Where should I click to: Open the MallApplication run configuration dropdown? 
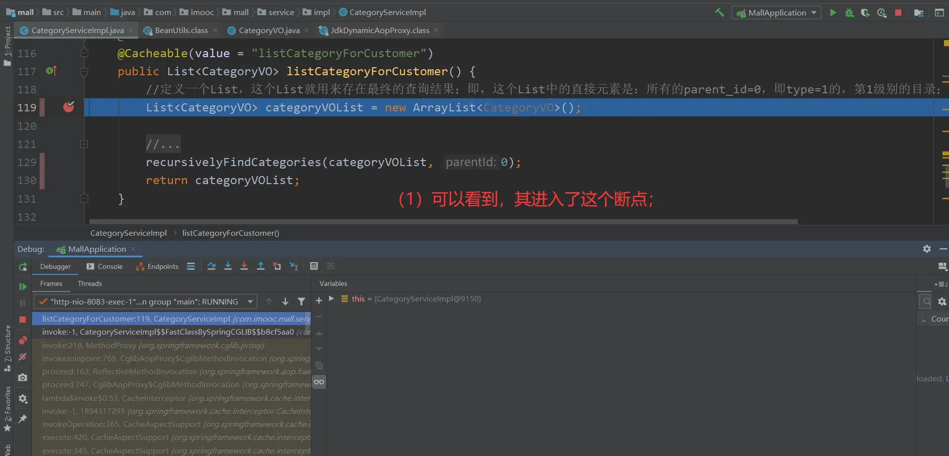(x=776, y=13)
